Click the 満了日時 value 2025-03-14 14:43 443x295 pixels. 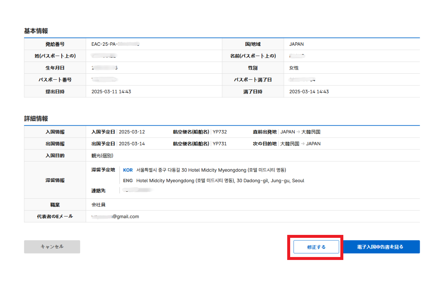coord(309,92)
